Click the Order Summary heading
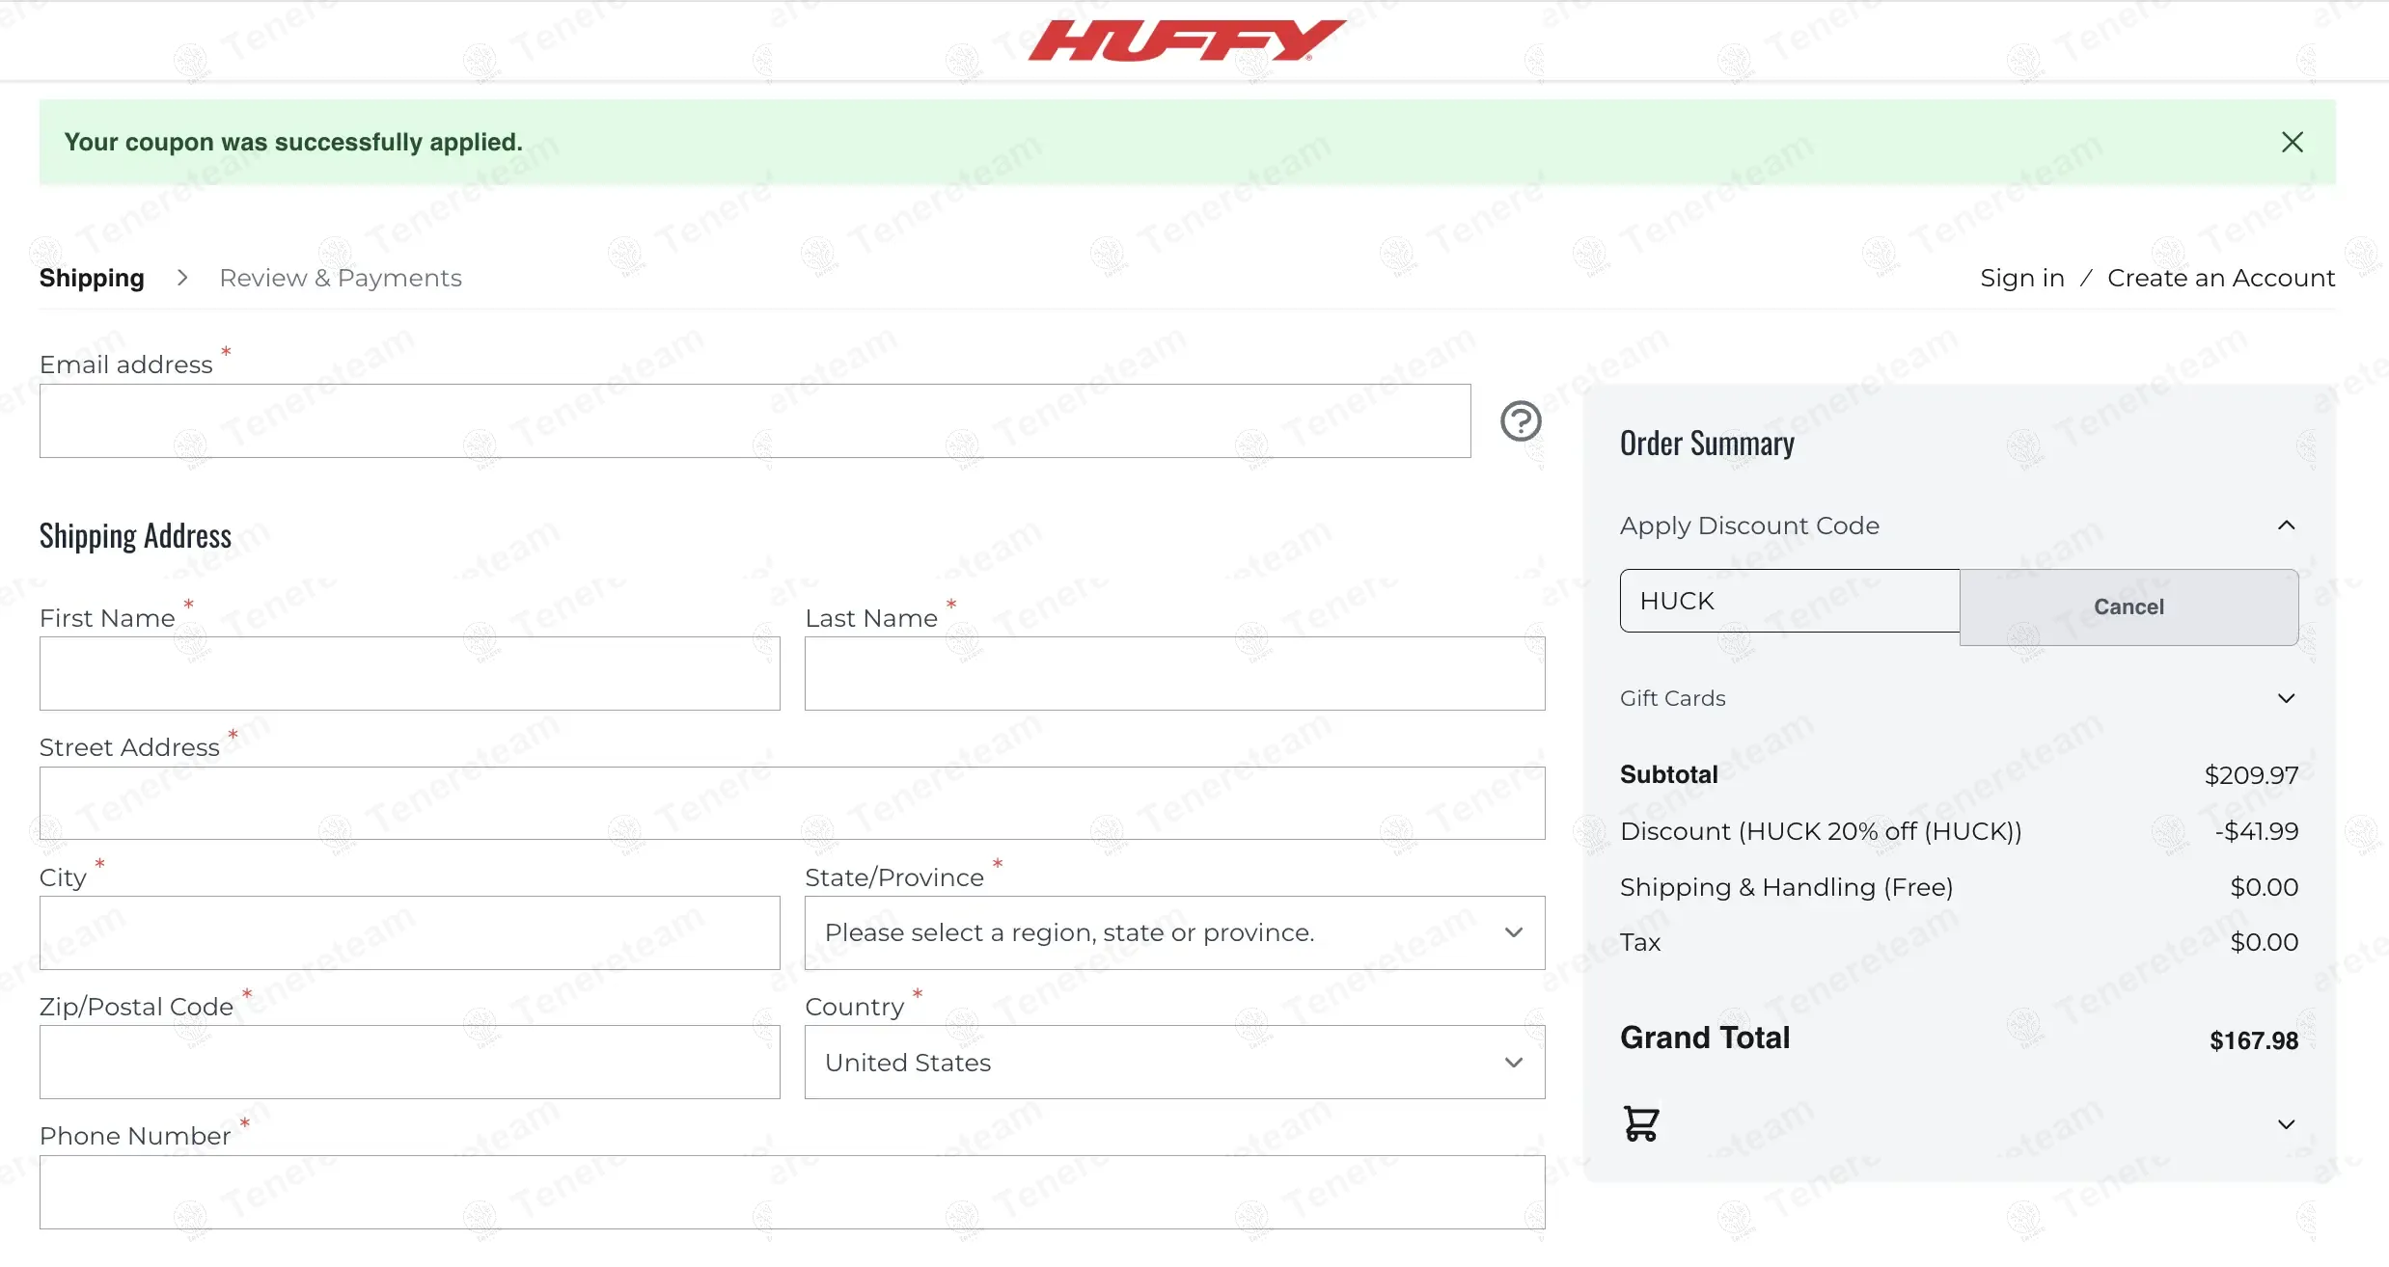 pos(1707,444)
